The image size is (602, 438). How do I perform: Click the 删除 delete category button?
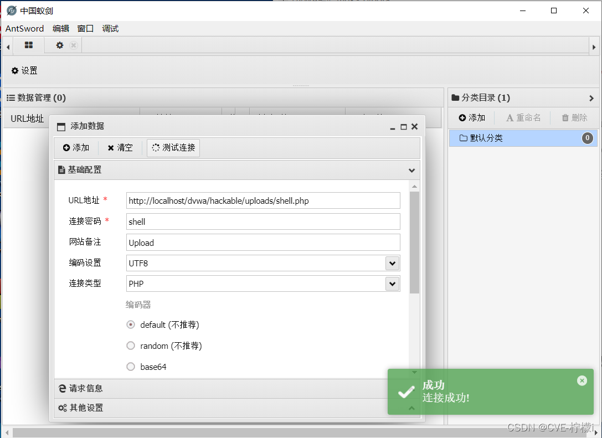tap(574, 118)
